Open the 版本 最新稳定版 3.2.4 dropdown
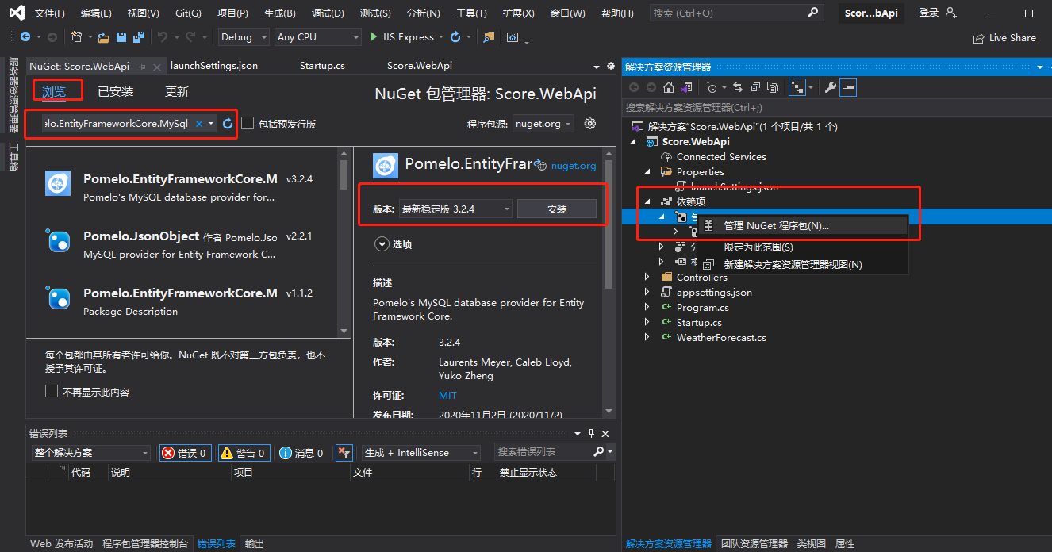1052x552 pixels. tap(455, 209)
